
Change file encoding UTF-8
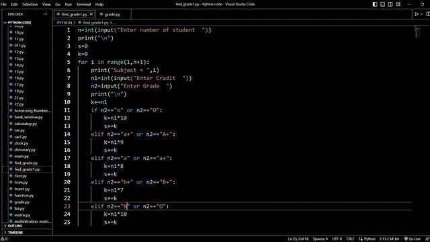coord(337,239)
